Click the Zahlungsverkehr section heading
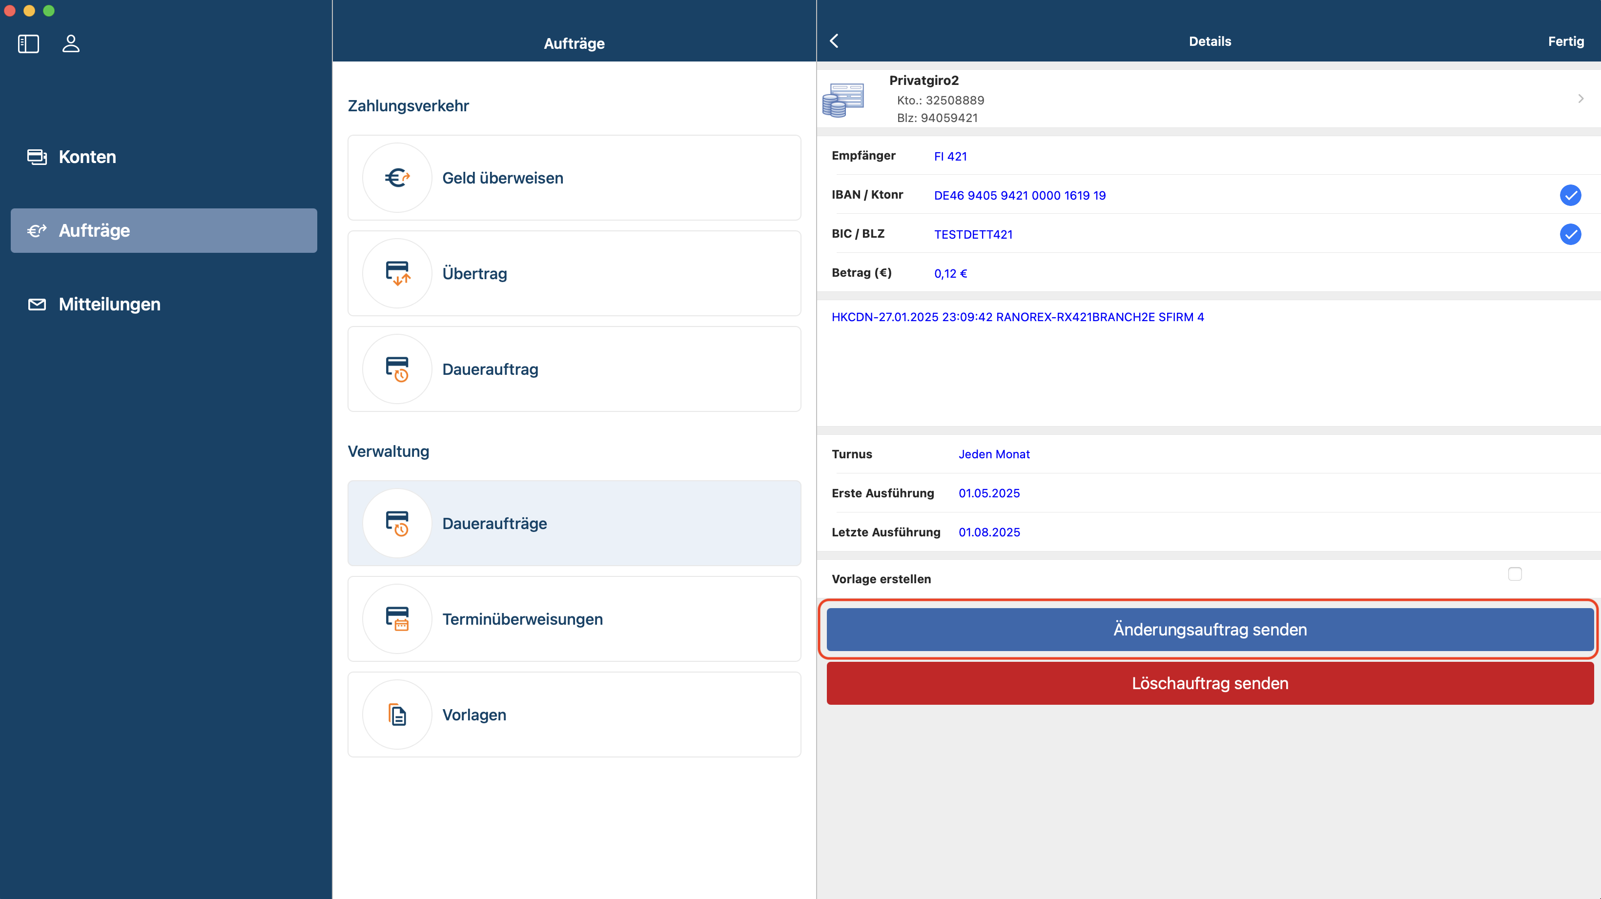Viewport: 1601px width, 899px height. click(409, 105)
